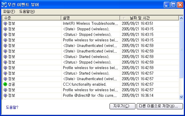This screenshot has width=185, height=116.
Task: Click the scrollbar down arrow
Action: pos(181,97)
